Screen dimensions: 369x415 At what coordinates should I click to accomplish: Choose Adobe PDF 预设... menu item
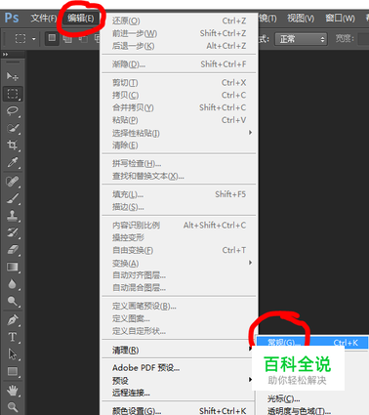point(179,368)
